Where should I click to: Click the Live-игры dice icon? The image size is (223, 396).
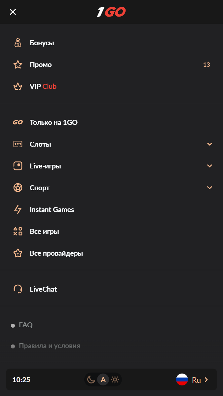[x=18, y=166]
